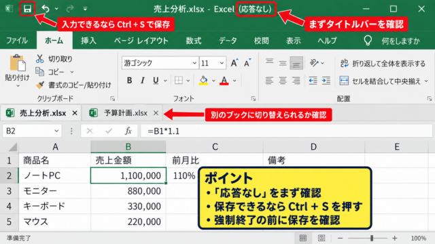Select the cell containing 880,000
Viewport: 435px width, 244px height.
point(128,191)
